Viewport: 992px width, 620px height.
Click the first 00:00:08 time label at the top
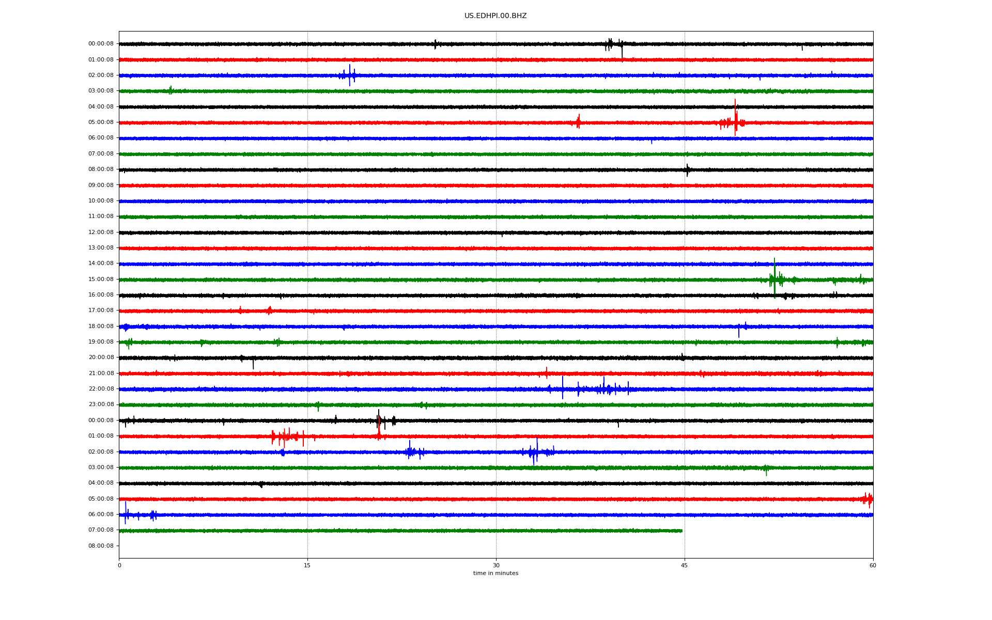pyautogui.click(x=101, y=44)
